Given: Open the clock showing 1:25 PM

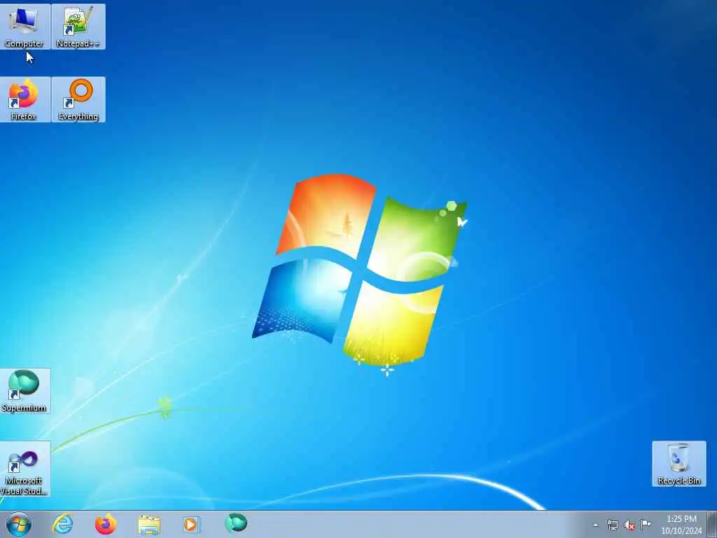Looking at the screenshot, I should [681, 525].
